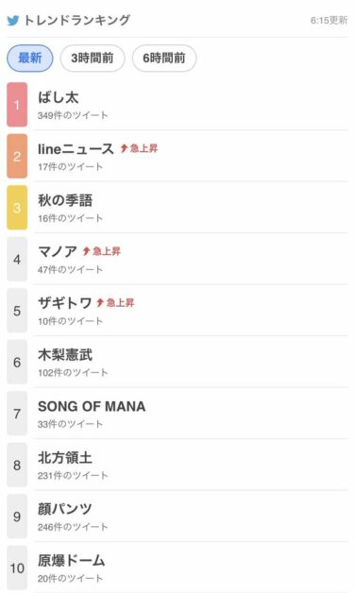The image size is (355, 593).
Task: Click the 急上昇 arrow beside lineニュース
Action: point(124,148)
